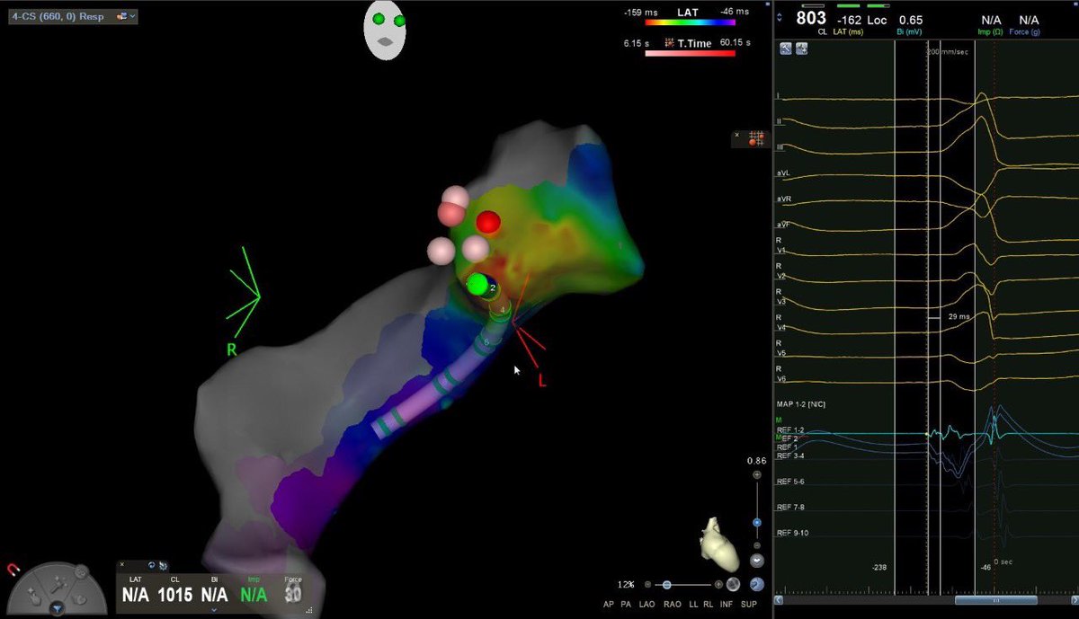Screen dimensions: 1079x619
Task: Click the round icon below zoom minus
Action: click(757, 560)
